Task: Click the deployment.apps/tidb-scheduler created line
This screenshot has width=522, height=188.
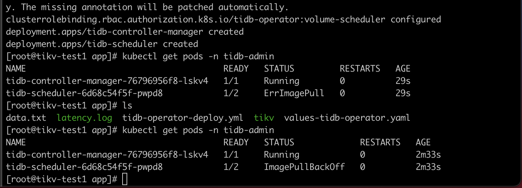Action: tap(102, 44)
